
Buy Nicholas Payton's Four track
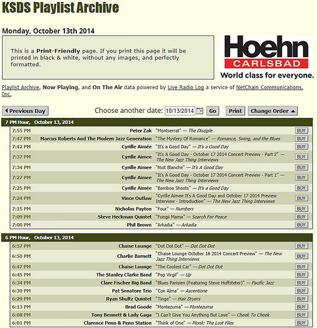(301, 209)
